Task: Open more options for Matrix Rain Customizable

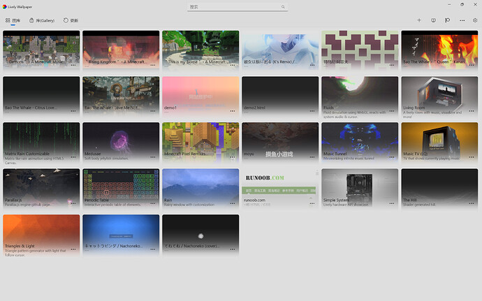Action: coord(73,157)
